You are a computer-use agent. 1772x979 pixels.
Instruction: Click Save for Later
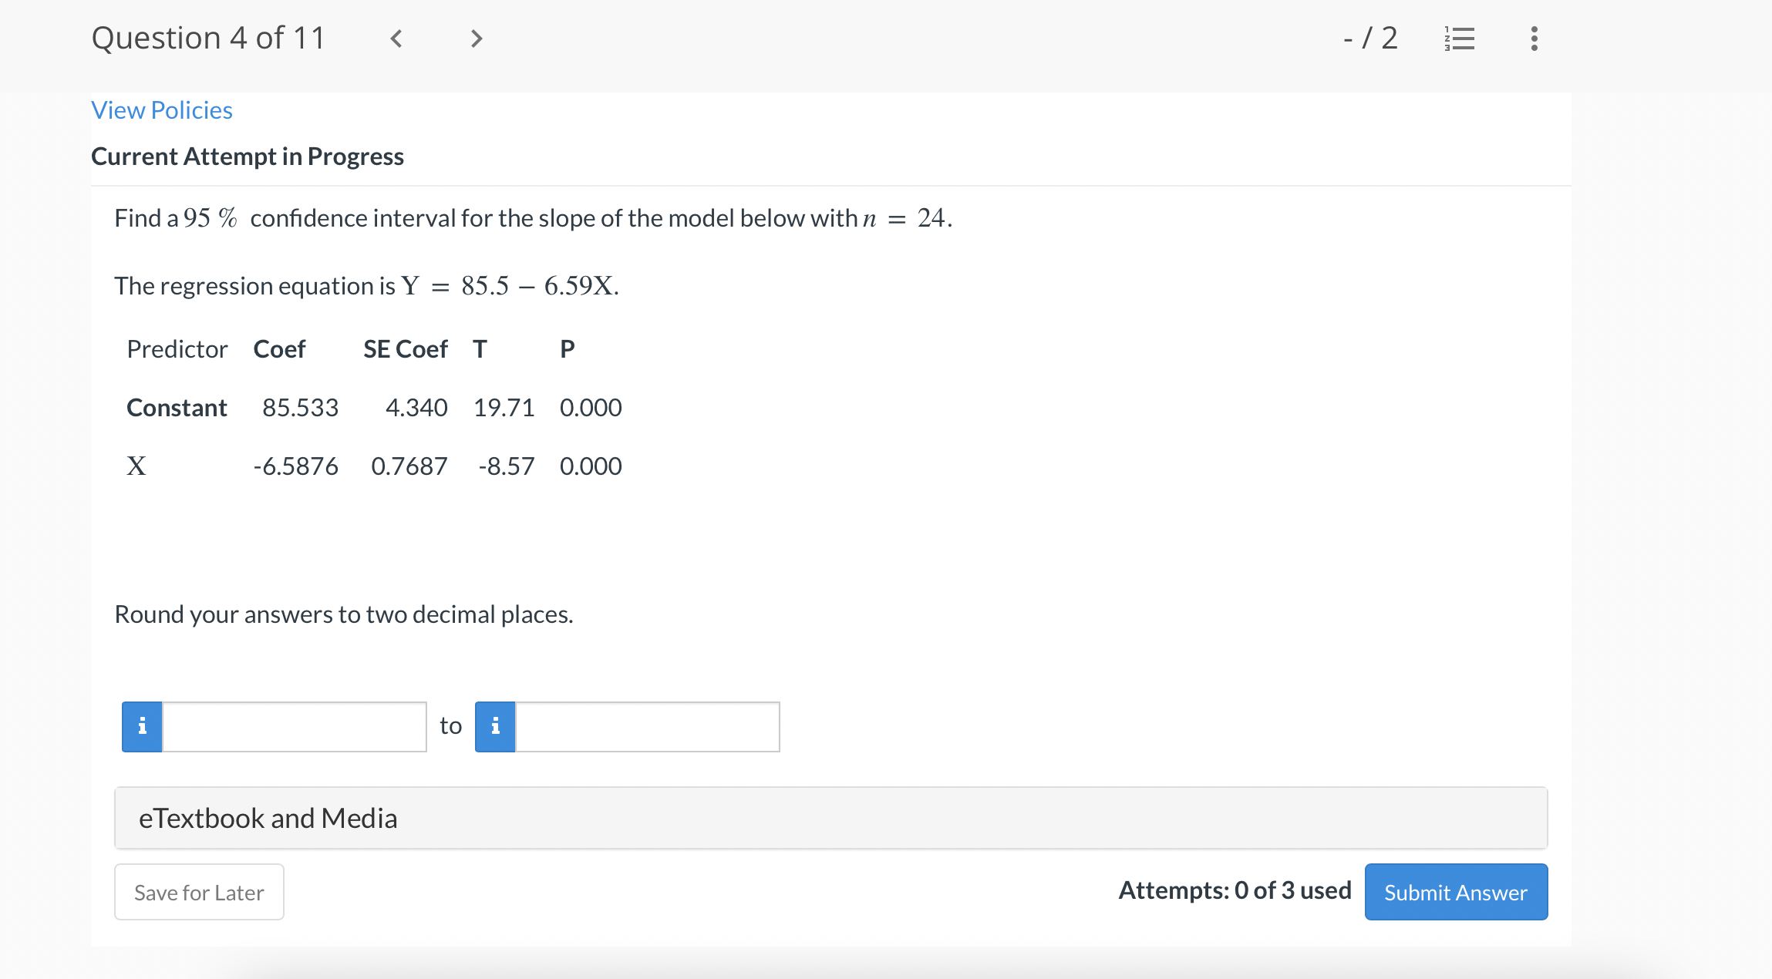click(x=198, y=892)
